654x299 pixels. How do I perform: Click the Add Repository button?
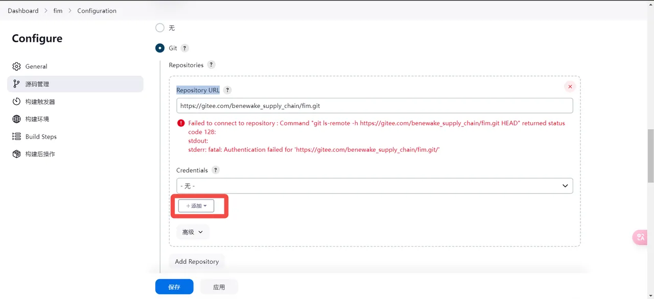tap(197, 262)
